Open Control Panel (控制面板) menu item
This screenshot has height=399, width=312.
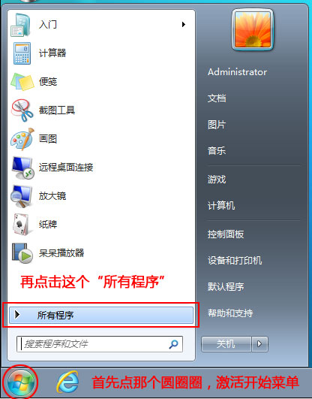pos(226,234)
